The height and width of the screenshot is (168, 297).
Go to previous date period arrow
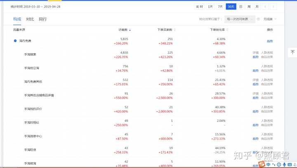265,7
